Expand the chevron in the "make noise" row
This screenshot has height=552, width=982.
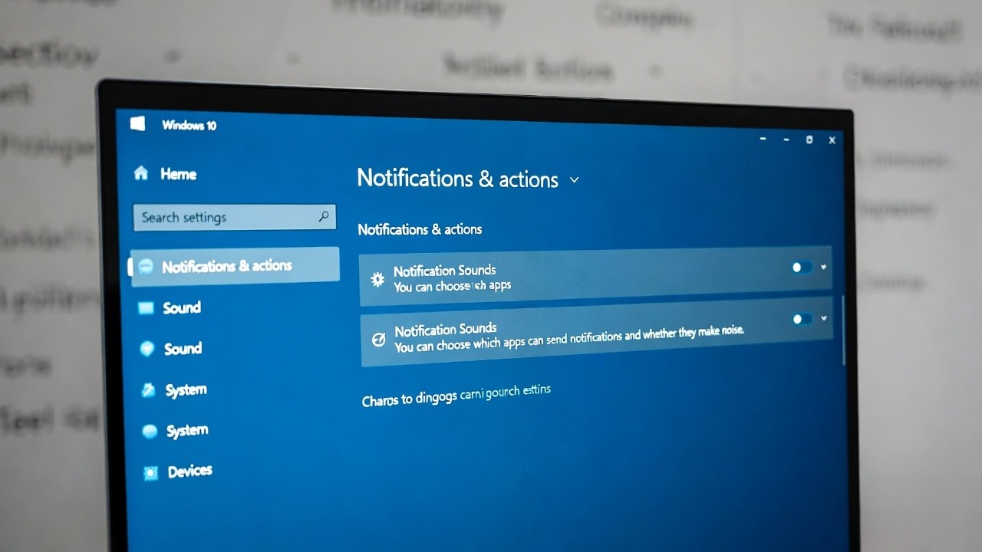tap(825, 318)
